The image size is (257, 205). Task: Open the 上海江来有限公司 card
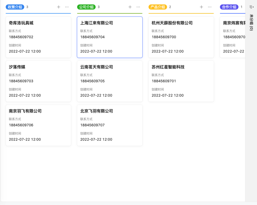coord(109,37)
